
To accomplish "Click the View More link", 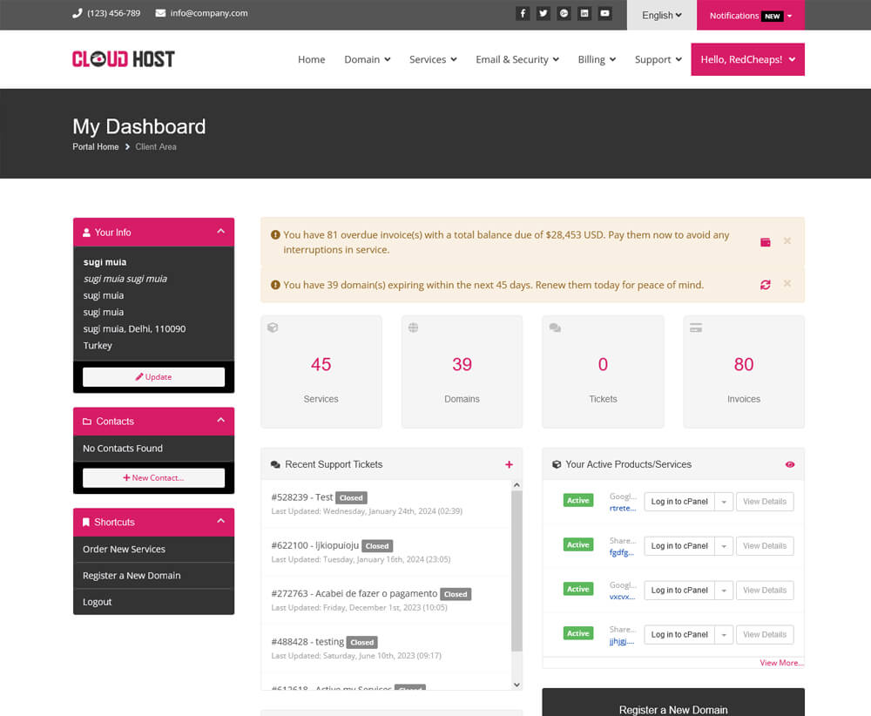I will pos(781,663).
